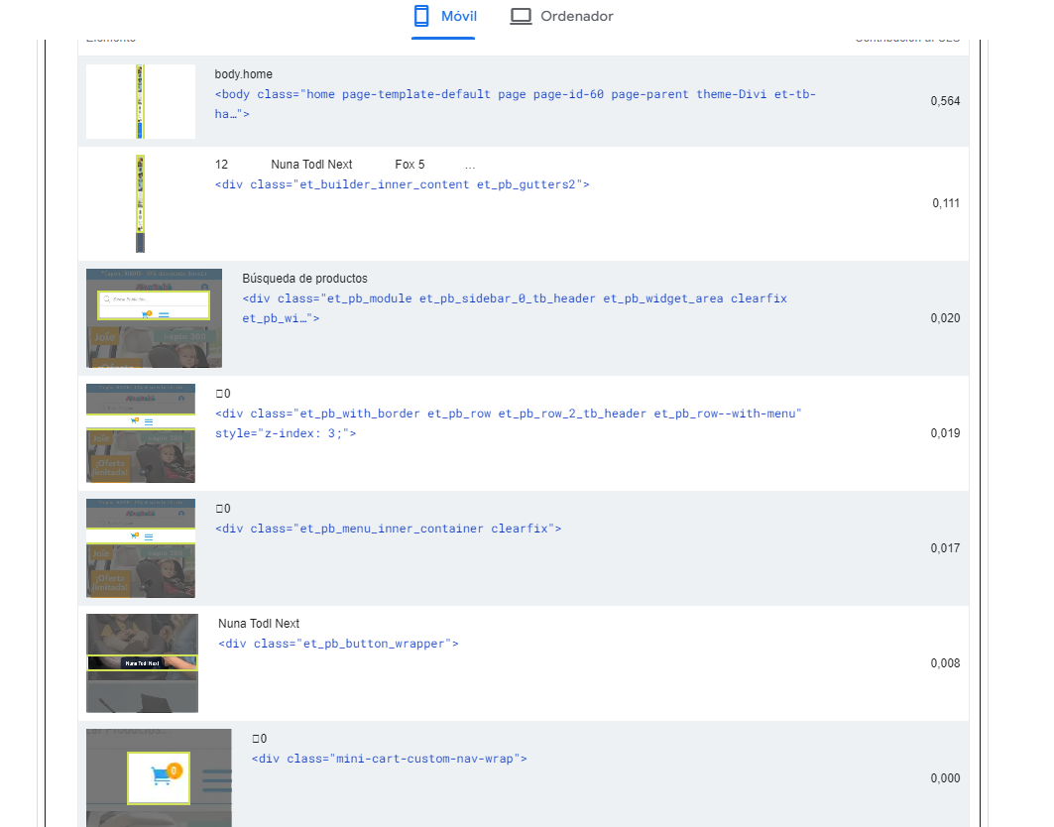1054x827 pixels.
Task: Click the body.home label
Action: 243,74
